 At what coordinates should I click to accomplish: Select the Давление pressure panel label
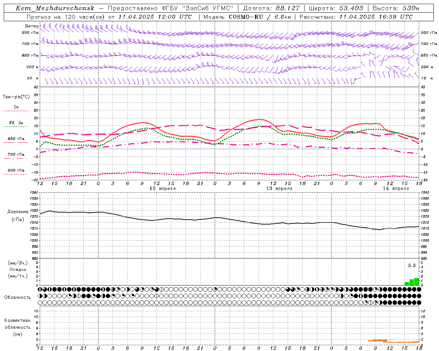coord(18,212)
